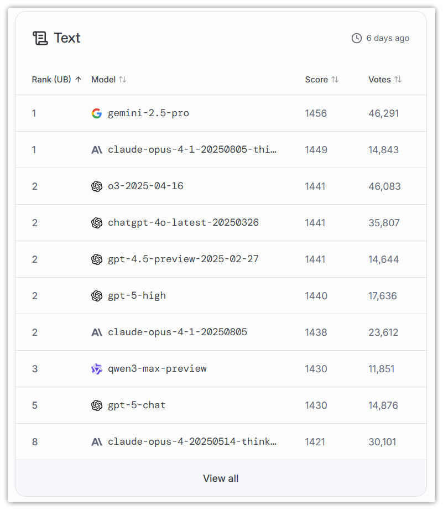Click the Score column header label
The height and width of the screenshot is (510, 443).
[316, 79]
